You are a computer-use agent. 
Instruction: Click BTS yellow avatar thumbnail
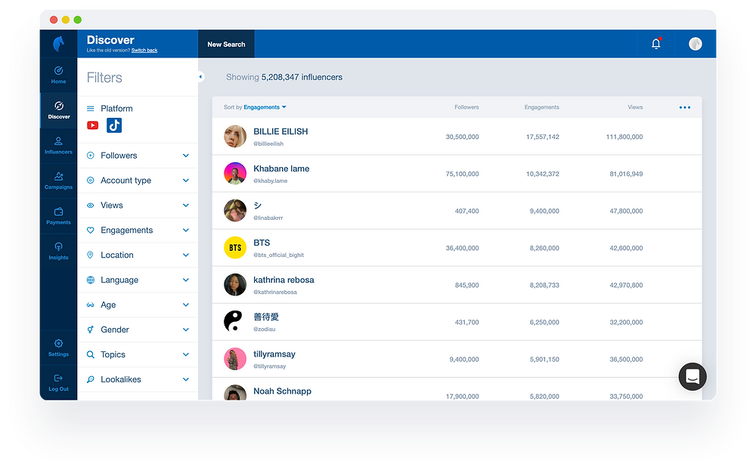235,248
